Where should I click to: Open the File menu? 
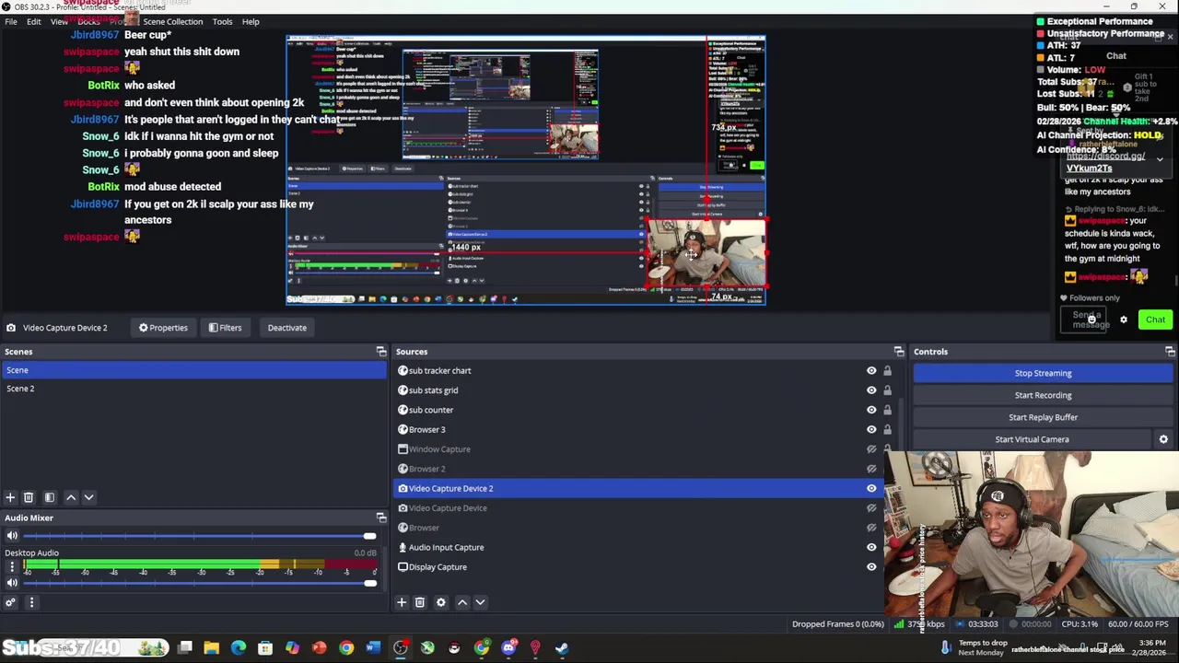[11, 21]
